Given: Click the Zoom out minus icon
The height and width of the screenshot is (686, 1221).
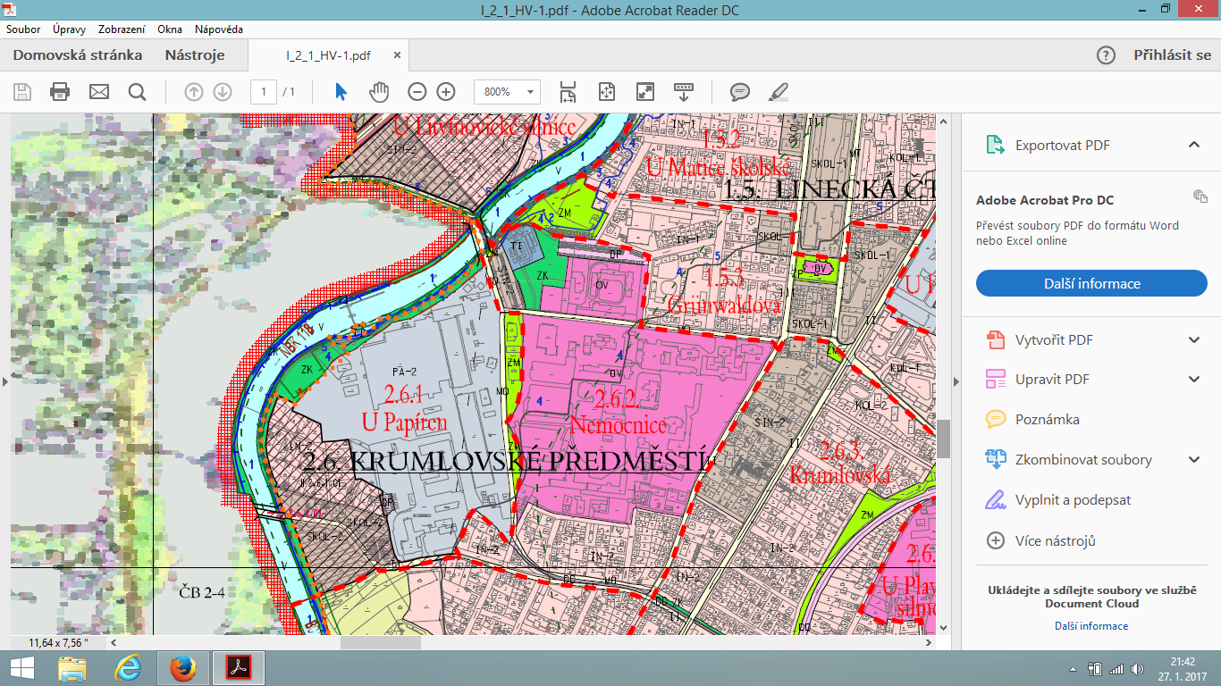Looking at the screenshot, I should pyautogui.click(x=417, y=91).
